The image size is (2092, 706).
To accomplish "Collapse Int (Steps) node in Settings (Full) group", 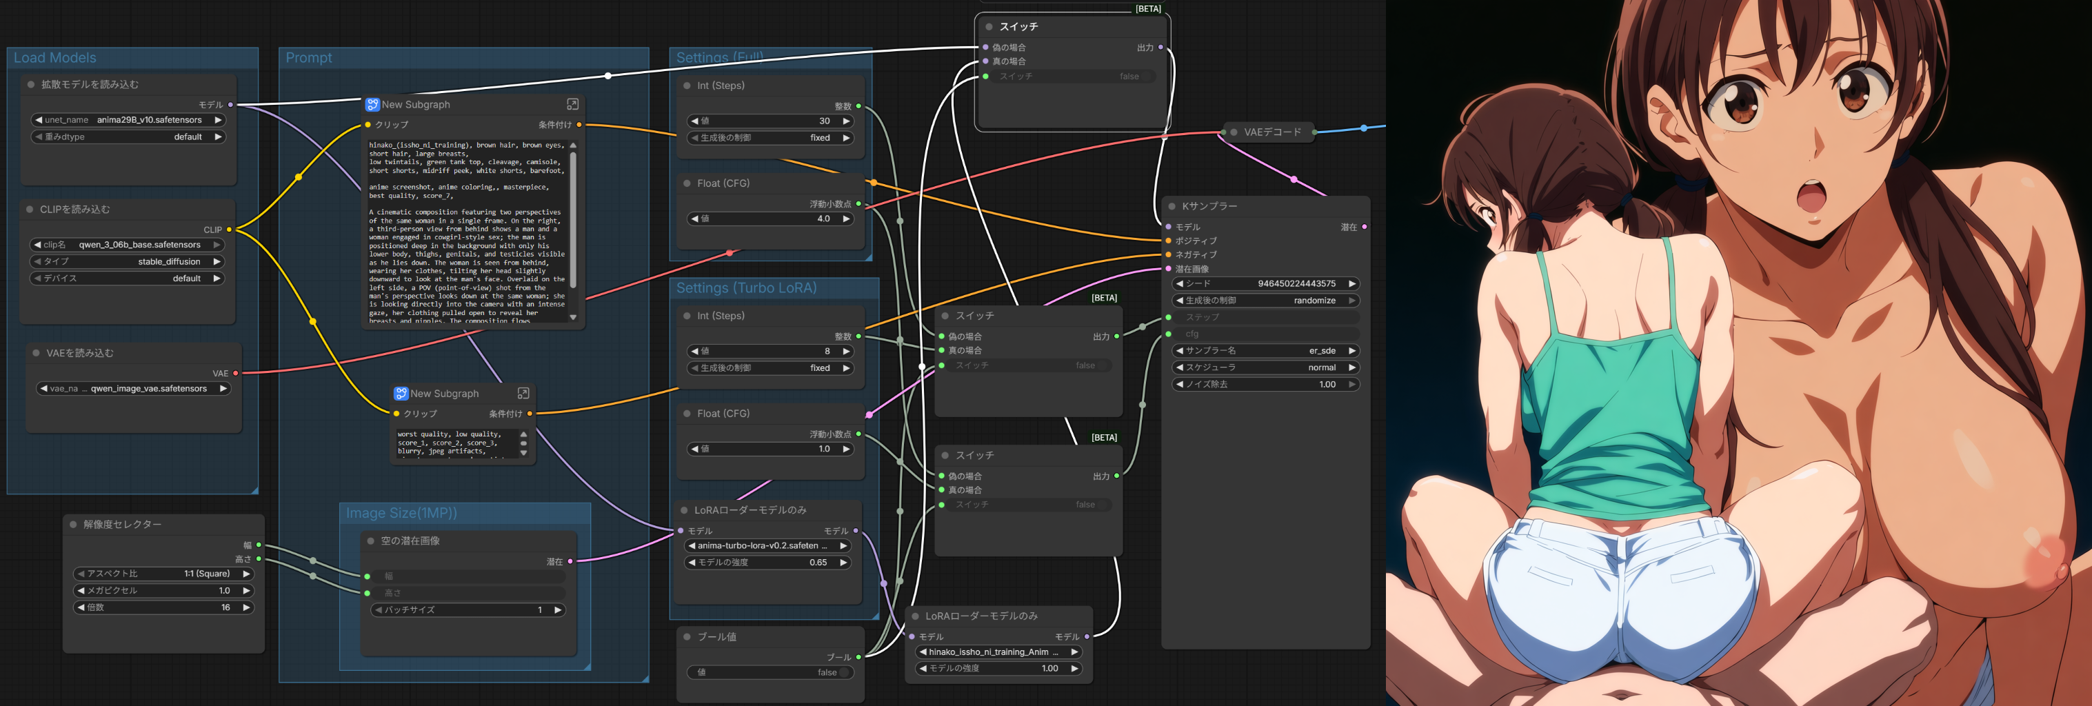I will tap(687, 86).
